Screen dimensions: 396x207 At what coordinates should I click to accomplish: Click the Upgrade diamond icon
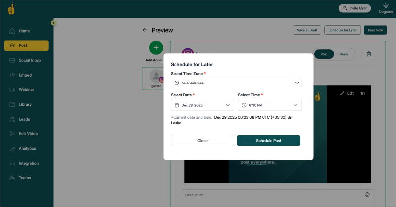pyautogui.click(x=386, y=6)
